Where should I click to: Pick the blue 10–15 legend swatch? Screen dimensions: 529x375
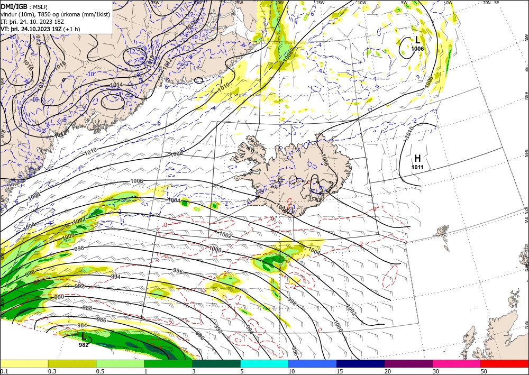tap(313, 363)
